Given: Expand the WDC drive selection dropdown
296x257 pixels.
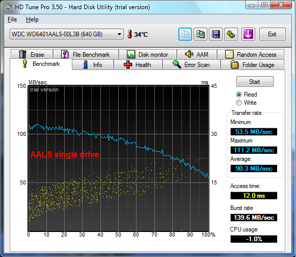Looking at the screenshot, I should pos(67,34).
